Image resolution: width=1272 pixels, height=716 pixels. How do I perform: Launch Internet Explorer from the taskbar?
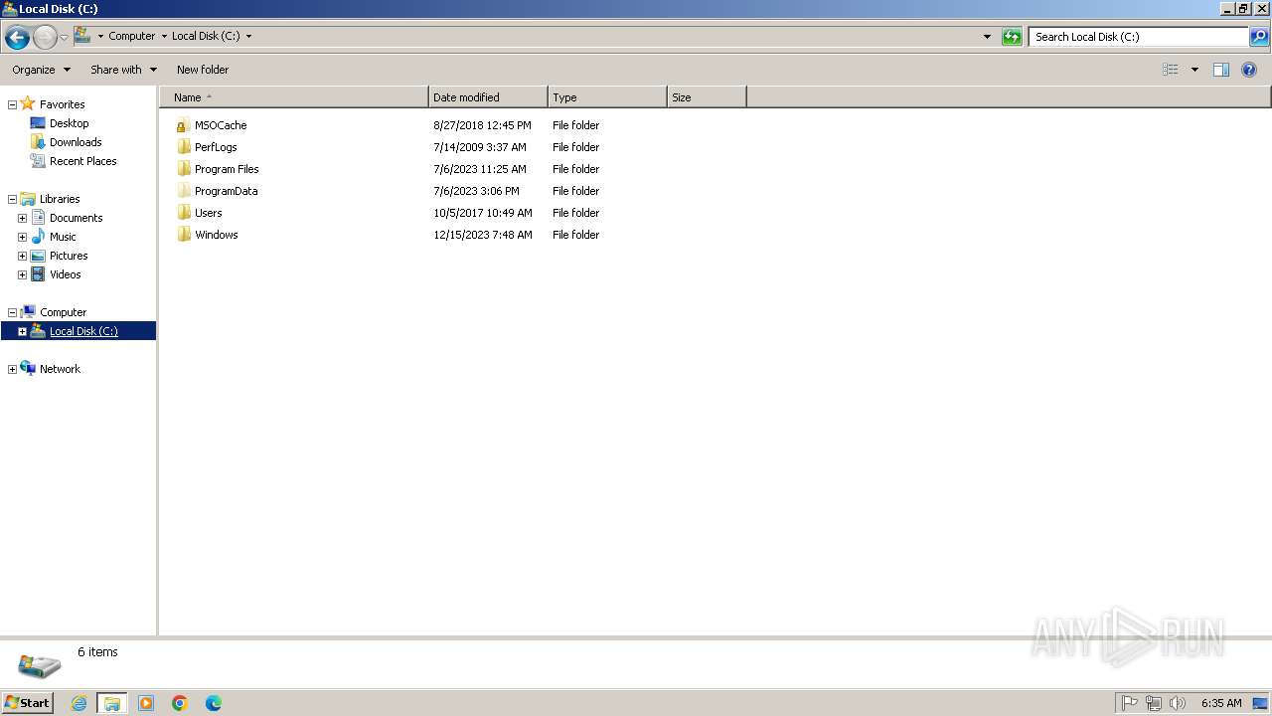(x=79, y=703)
